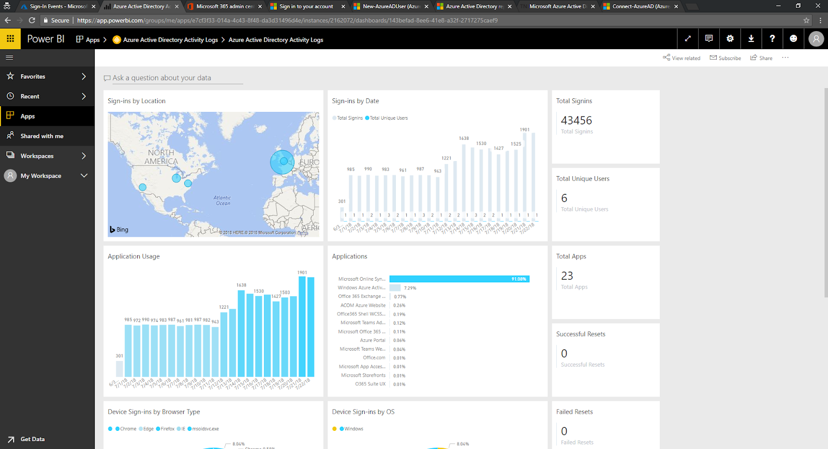
Task: Click the download icon
Action: [751, 39]
